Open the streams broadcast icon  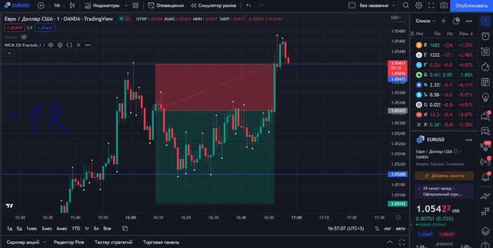[x=485, y=161]
